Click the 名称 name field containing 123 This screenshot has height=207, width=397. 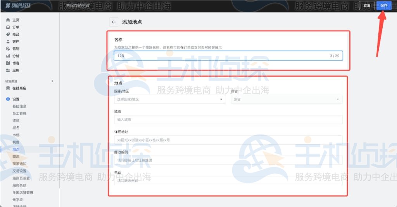pyautogui.click(x=221, y=56)
